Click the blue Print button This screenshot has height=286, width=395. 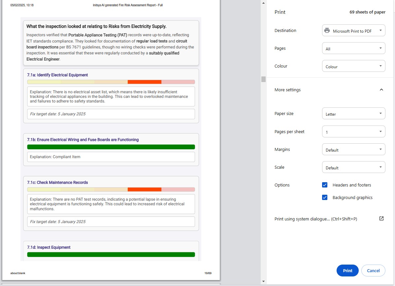[x=347, y=271]
